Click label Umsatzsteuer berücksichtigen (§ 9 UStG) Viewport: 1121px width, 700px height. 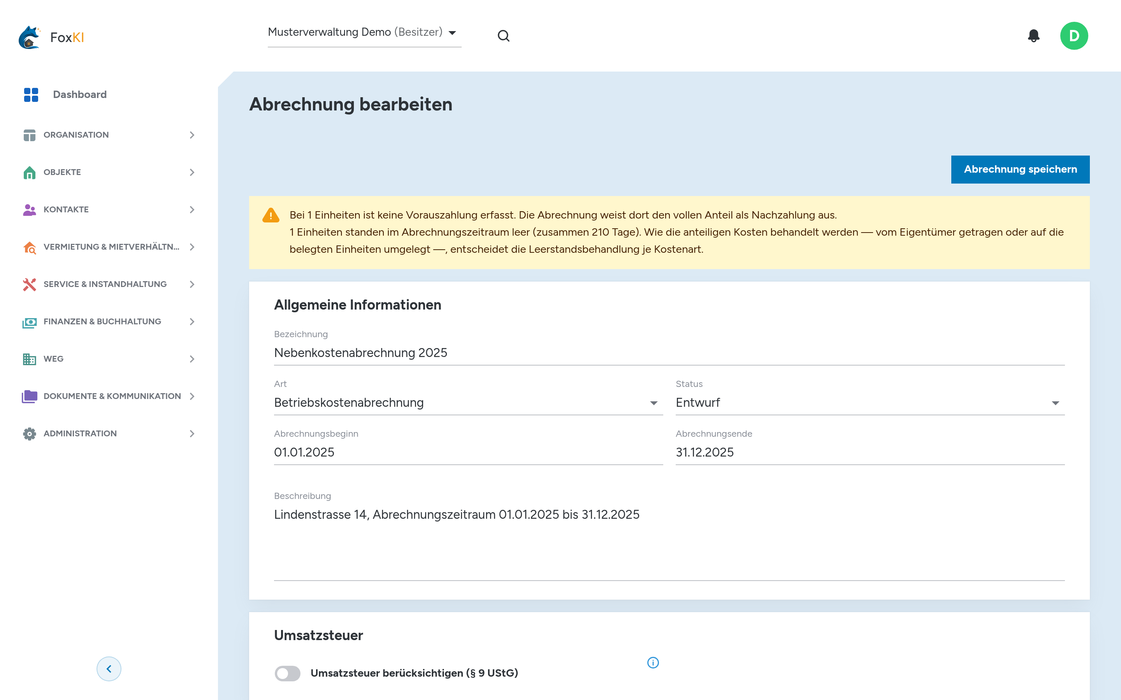(x=414, y=673)
